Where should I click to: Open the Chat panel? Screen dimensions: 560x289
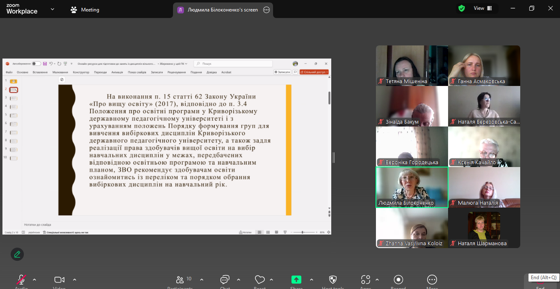click(x=225, y=280)
